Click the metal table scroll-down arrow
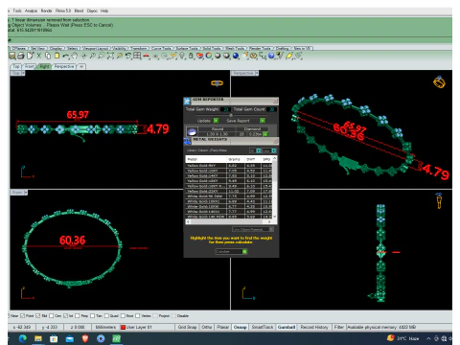The height and width of the screenshot is (345, 460). [x=274, y=217]
